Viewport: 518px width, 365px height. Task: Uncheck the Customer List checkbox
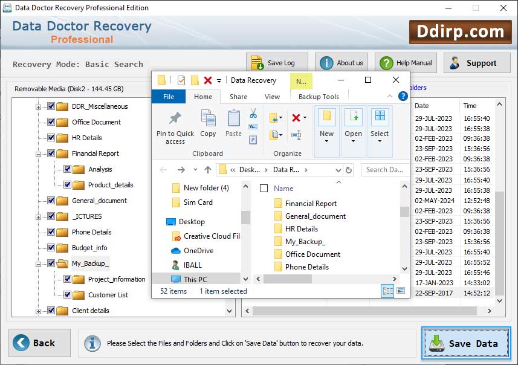(67, 295)
